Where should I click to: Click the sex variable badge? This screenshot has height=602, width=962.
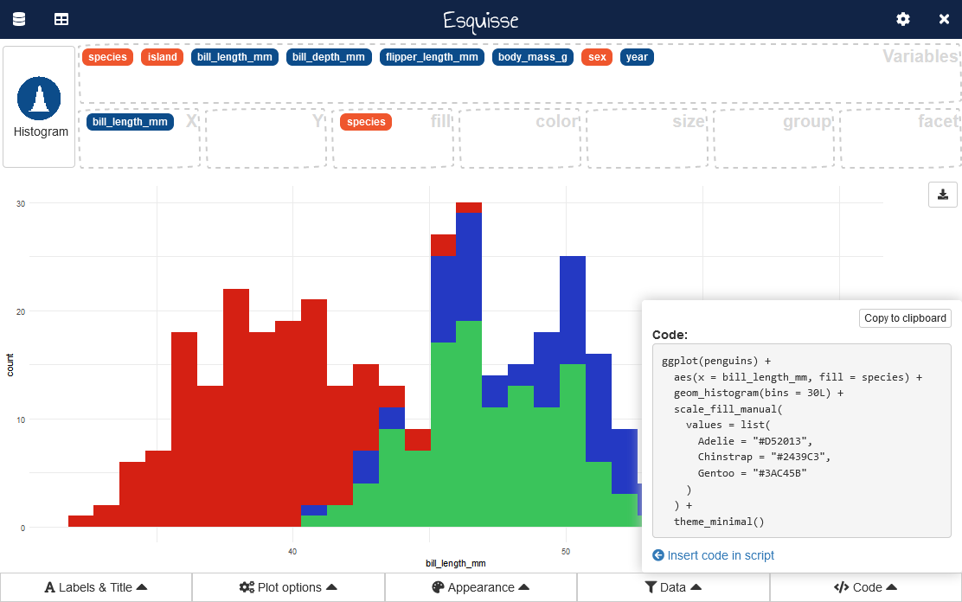pos(597,57)
